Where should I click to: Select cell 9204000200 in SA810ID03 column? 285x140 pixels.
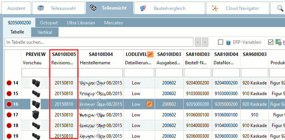coord(198,83)
